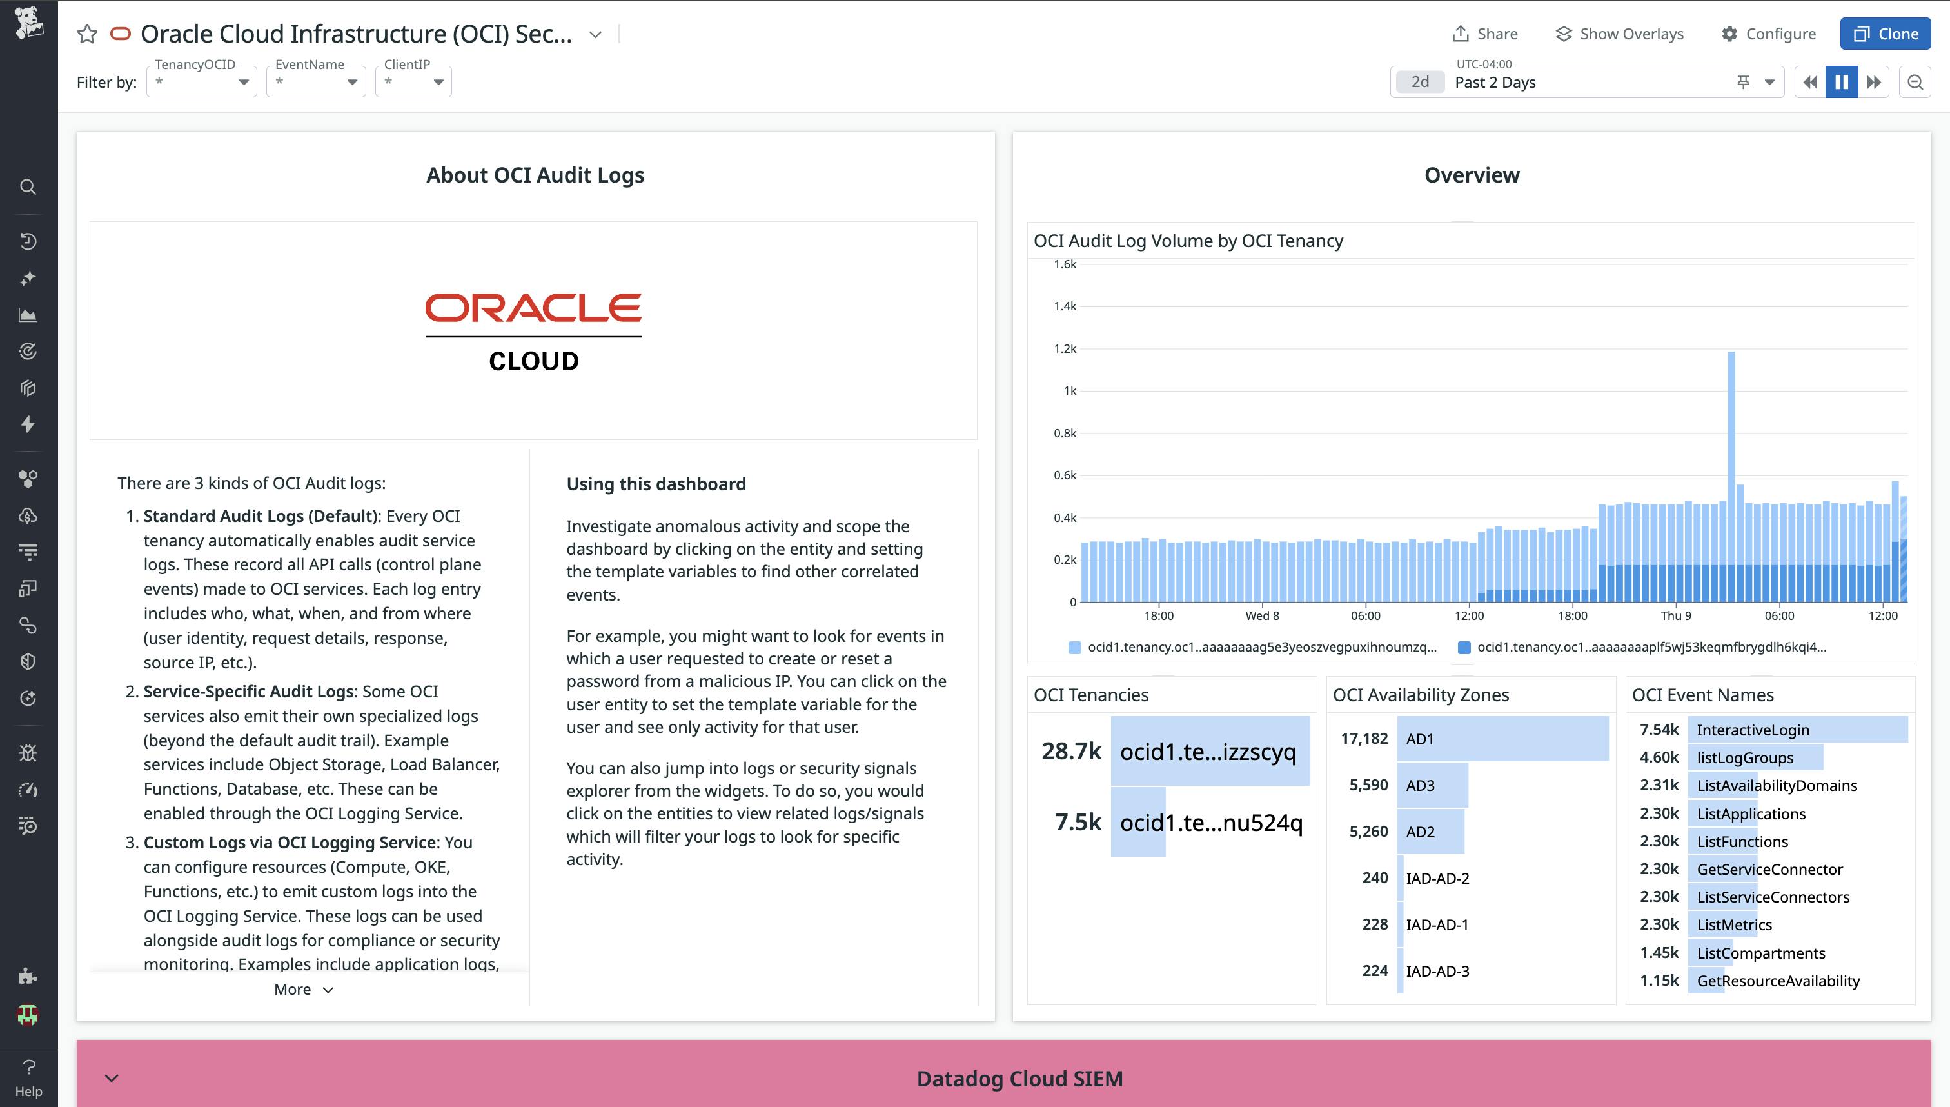Open Configure from the top toolbar
This screenshot has width=1950, height=1107.
point(1768,34)
